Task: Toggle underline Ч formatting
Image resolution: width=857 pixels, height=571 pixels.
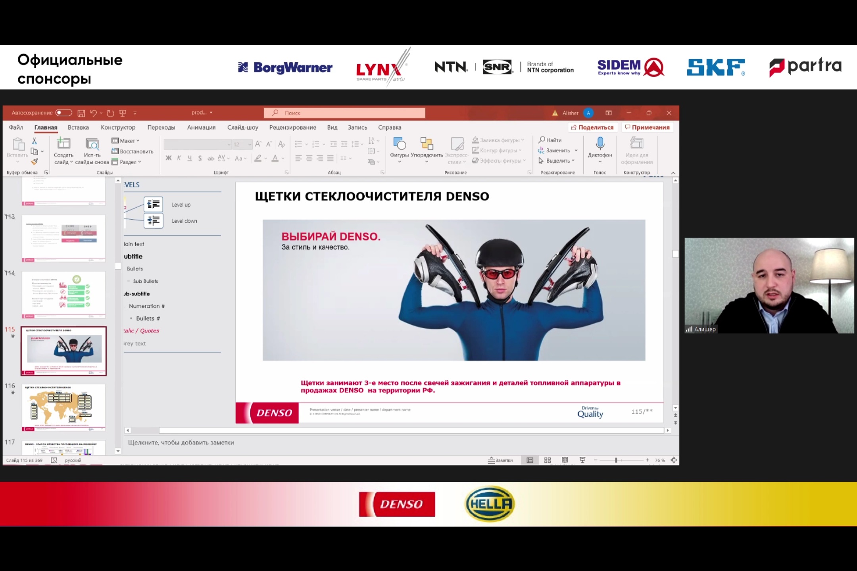Action: coord(190,158)
